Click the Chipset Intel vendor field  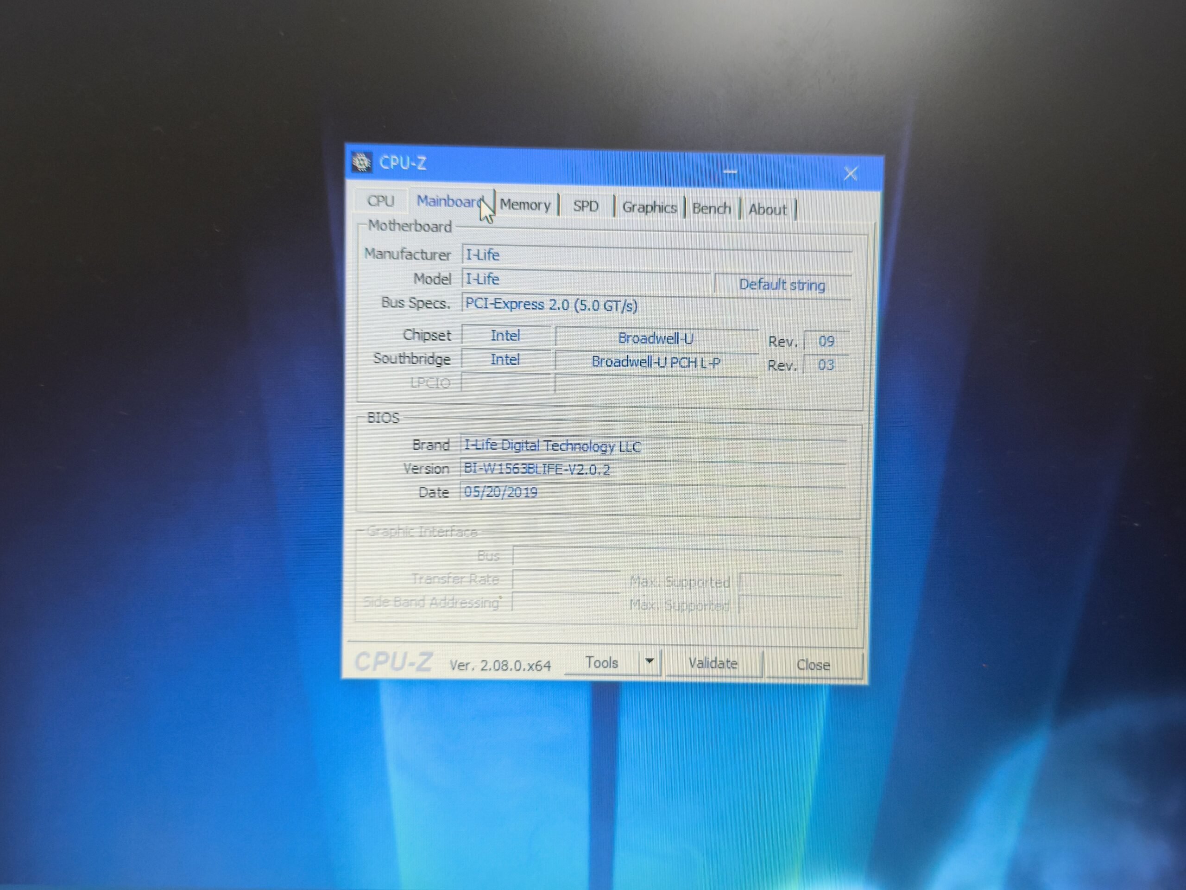pyautogui.click(x=506, y=336)
